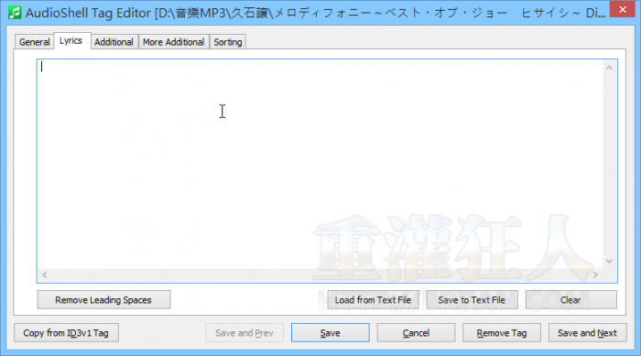
Task: Click Load from Text File button
Action: 373,300
